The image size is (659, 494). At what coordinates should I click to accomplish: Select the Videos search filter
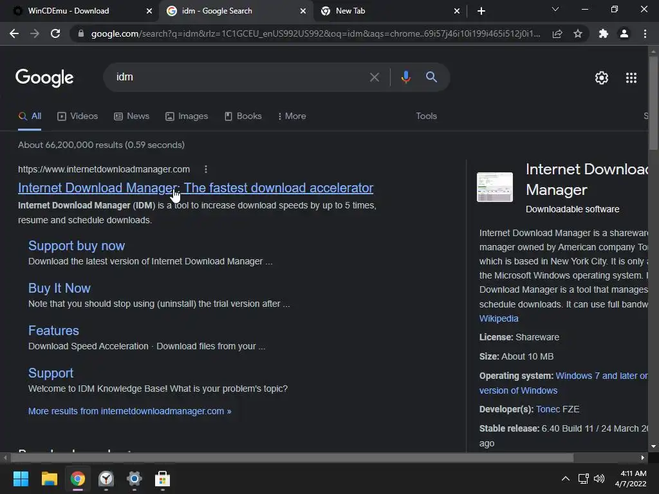[77, 116]
